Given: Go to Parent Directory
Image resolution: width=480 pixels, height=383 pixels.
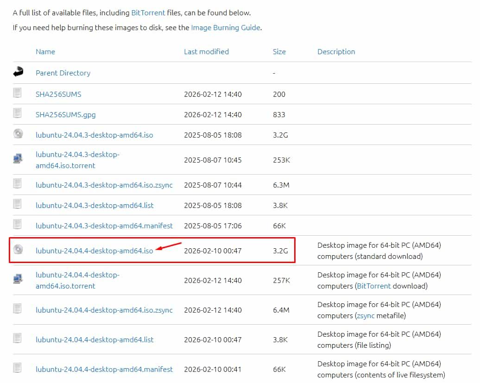Looking at the screenshot, I should coord(63,73).
